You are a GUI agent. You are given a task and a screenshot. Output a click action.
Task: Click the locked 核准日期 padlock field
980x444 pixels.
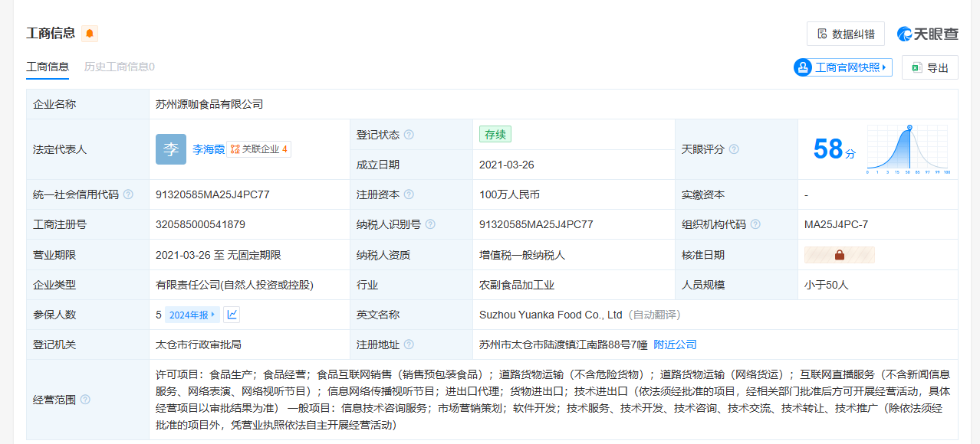pyautogui.click(x=839, y=255)
